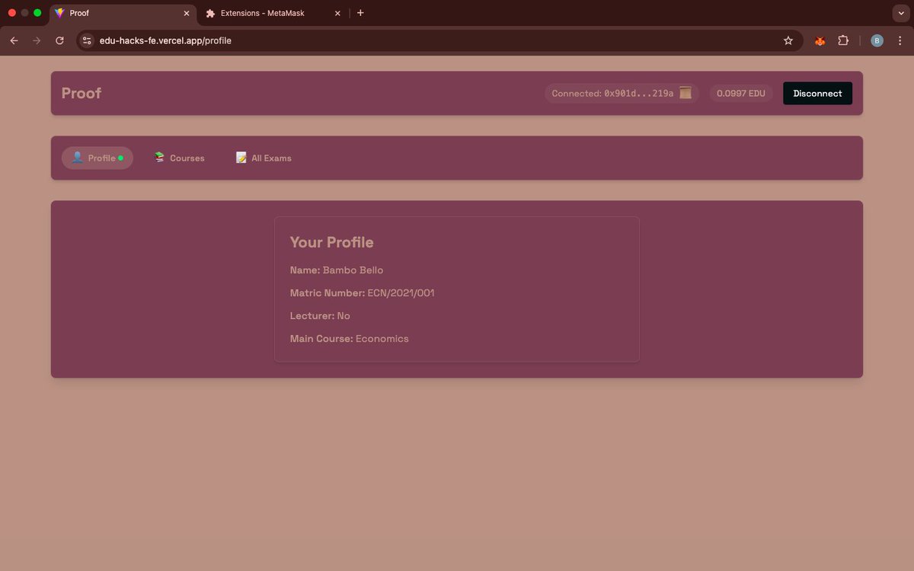Image resolution: width=914 pixels, height=571 pixels.
Task: Click the Disconnect button
Action: click(x=817, y=93)
